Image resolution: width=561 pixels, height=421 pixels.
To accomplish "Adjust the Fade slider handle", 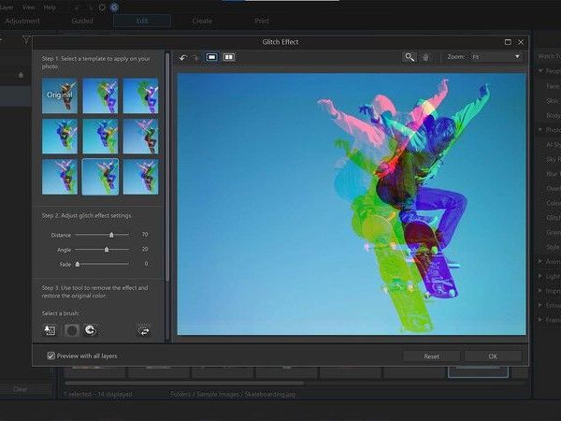I will (78, 264).
